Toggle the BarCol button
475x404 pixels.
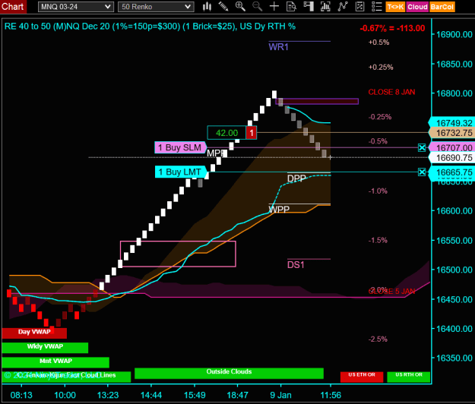442,7
